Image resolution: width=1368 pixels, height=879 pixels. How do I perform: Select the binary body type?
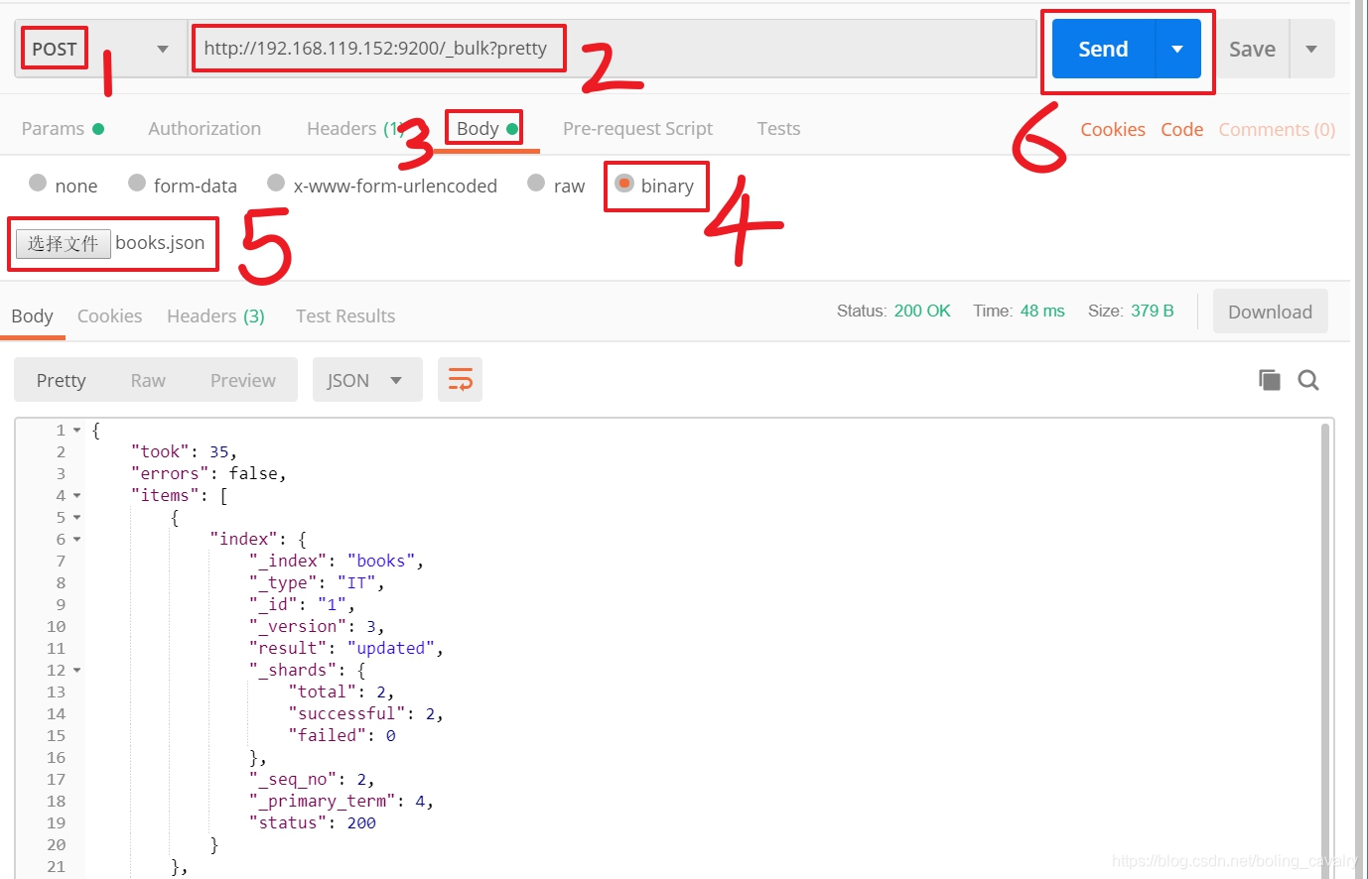pyautogui.click(x=655, y=185)
